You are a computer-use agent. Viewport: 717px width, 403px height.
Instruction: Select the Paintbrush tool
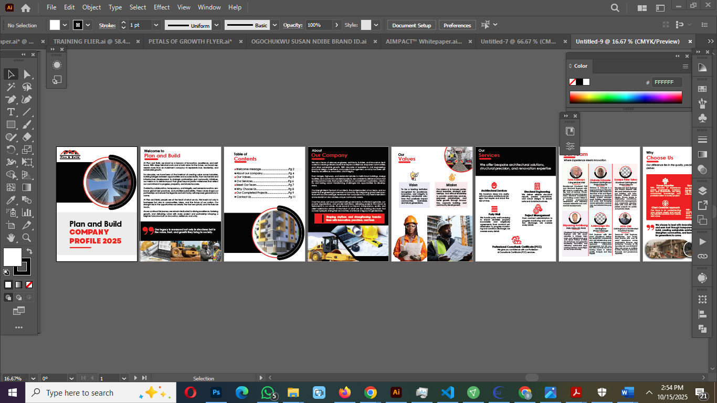pos(27,124)
